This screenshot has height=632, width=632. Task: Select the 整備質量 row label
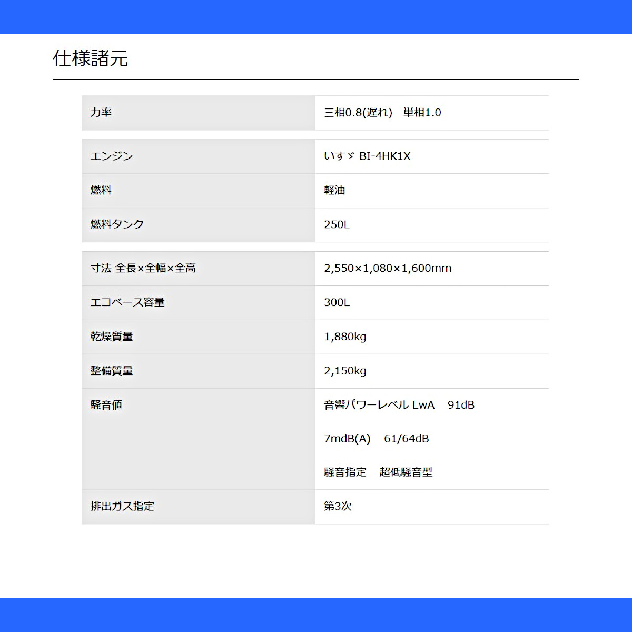coord(112,371)
